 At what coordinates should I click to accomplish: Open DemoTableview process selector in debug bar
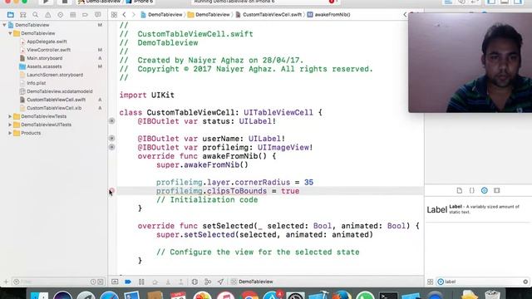tap(252, 282)
